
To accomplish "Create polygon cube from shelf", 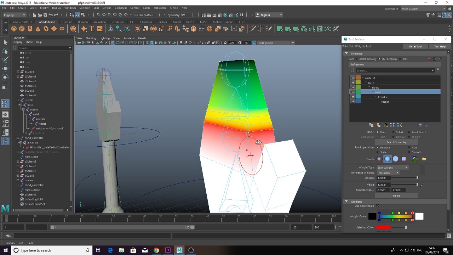I will tap(22, 29).
